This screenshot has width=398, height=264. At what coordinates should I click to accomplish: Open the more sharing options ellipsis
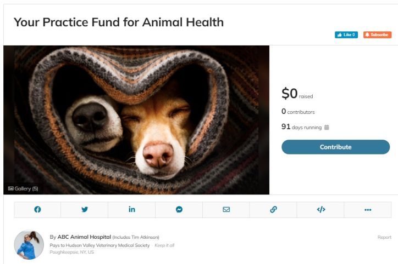368,209
